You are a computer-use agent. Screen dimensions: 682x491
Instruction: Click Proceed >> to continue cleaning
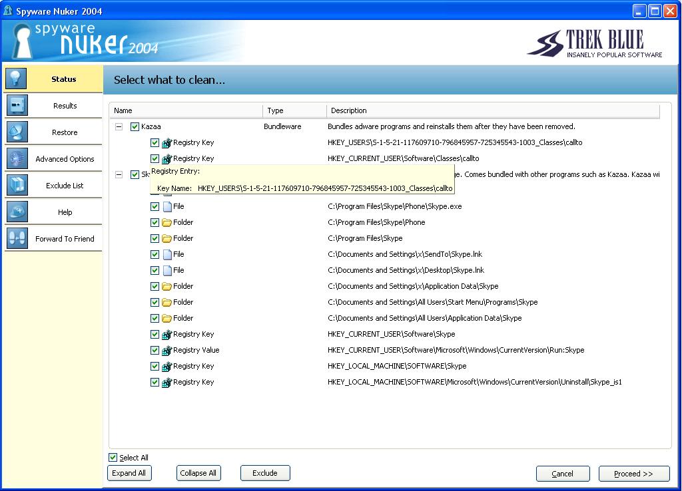coord(634,474)
